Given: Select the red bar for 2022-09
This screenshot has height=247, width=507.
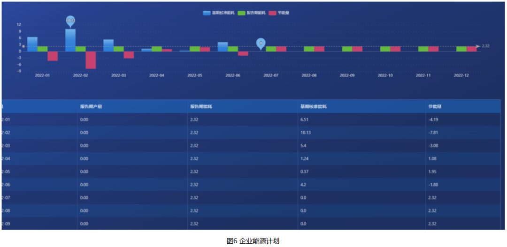Looking at the screenshot, I should point(357,49).
